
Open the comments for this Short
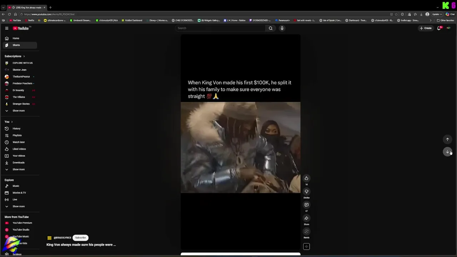[306, 205]
